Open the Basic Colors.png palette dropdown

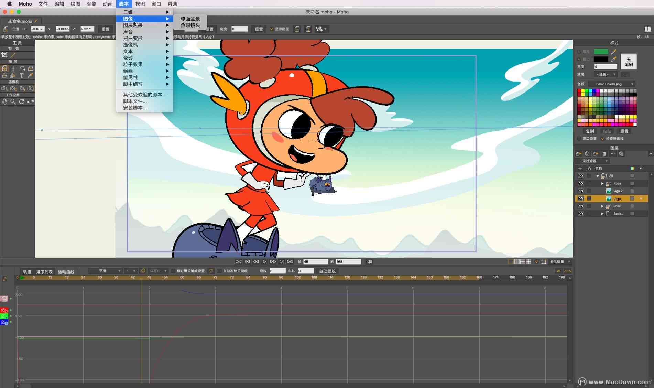[611, 84]
